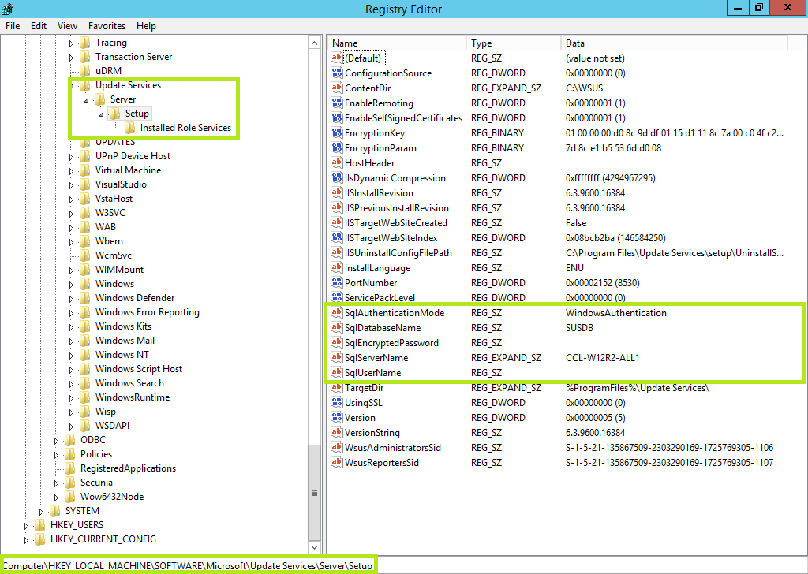
Task: Click the tree pane scroll down arrow
Action: pyautogui.click(x=314, y=546)
